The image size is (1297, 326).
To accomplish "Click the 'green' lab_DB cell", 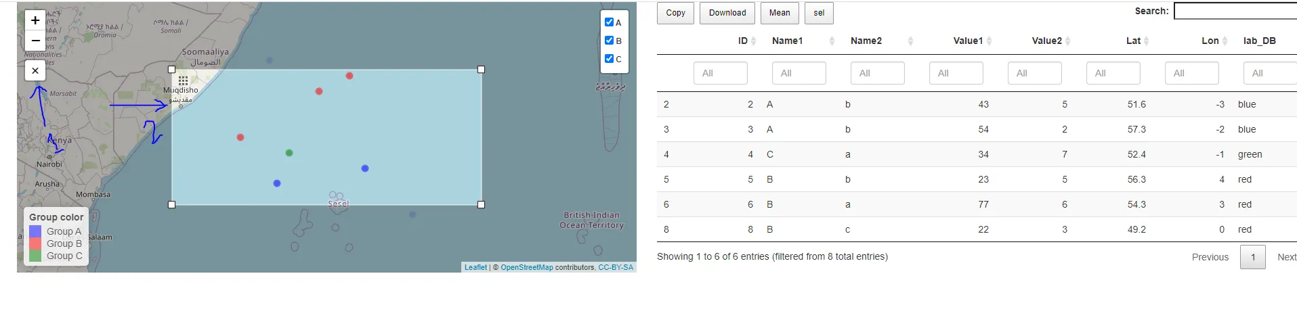I will (x=1250, y=154).
